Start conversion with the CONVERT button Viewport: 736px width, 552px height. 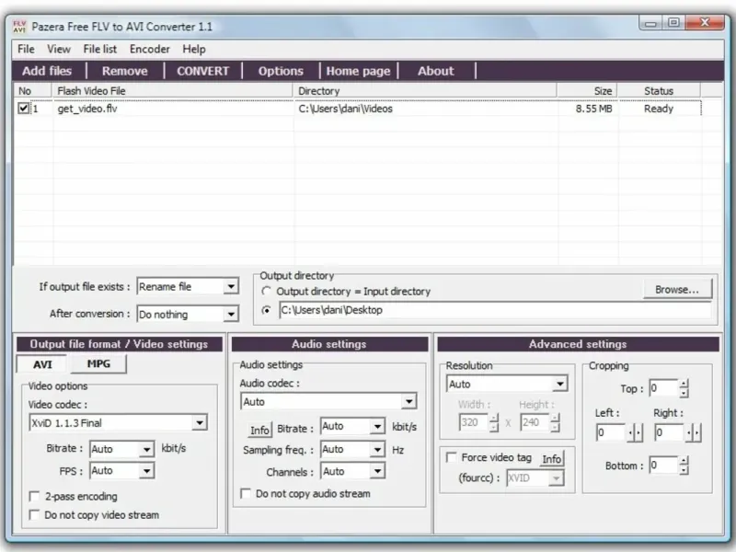click(x=202, y=71)
